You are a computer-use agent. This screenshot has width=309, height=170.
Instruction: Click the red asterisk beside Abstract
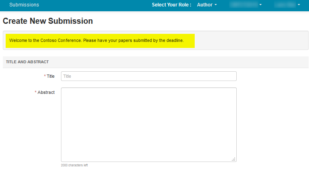(x=36, y=92)
